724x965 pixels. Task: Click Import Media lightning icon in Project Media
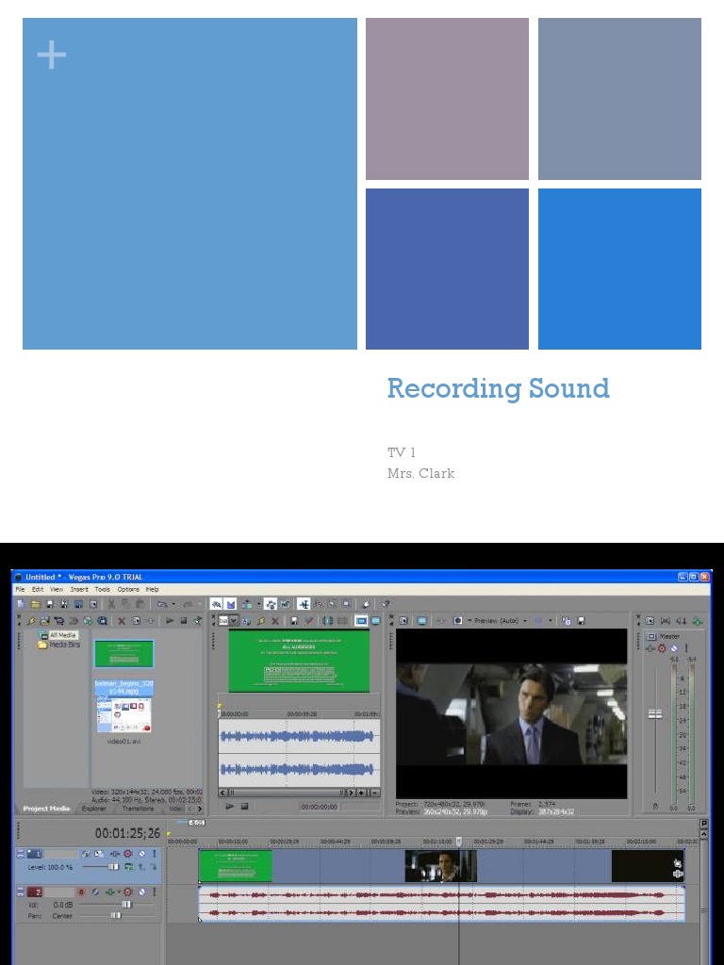[31, 620]
